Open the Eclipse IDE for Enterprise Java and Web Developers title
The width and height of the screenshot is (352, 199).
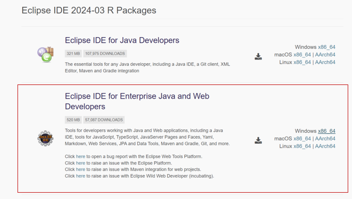click(137, 101)
